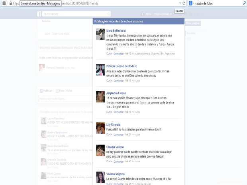Comment on Lily Rivarola's post via Comentar
Image resolution: width=247 pixels, height=185 pixels.
[119, 134]
